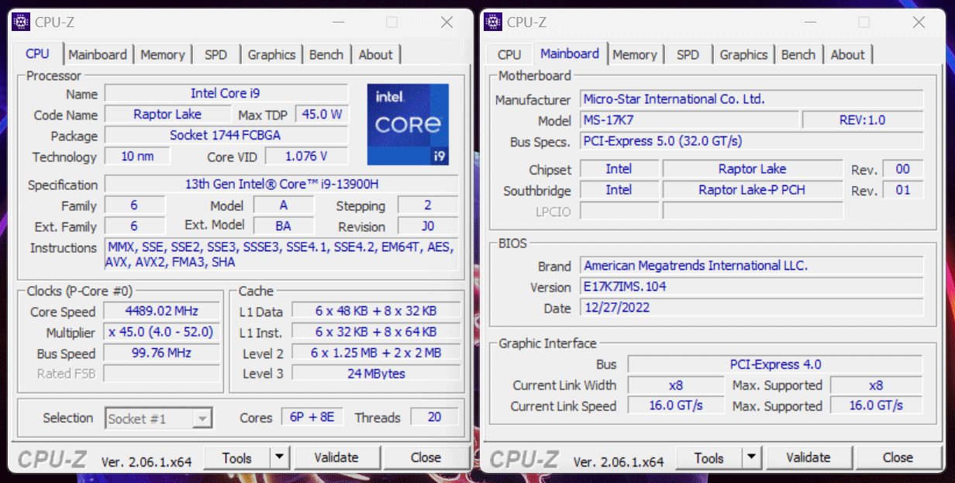Viewport: 955px width, 483px height.
Task: Click Southbridge value Raptor Lake-P PCH
Action: click(753, 190)
